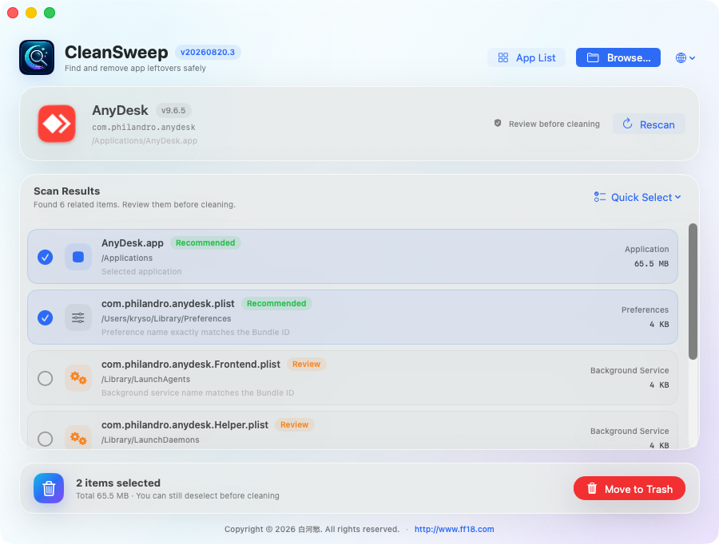719x544 pixels.
Task: Select the com.philandro.anydesk.Frontend.plist checkbox
Action: pos(45,378)
